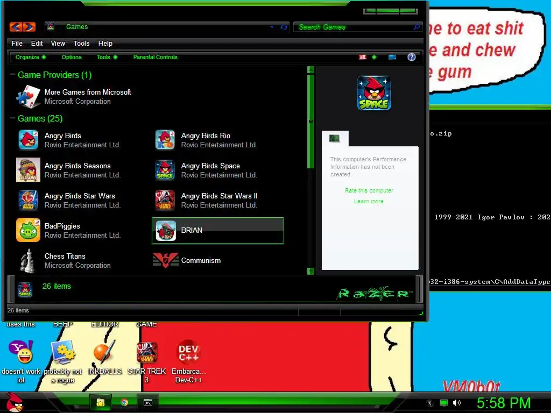This screenshot has height=413, width=551.
Task: Click the green scrollbar thumb
Action: [x=310, y=121]
